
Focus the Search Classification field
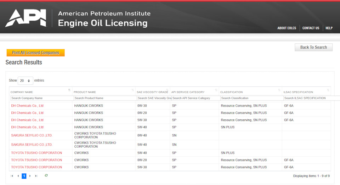[x=252, y=98]
